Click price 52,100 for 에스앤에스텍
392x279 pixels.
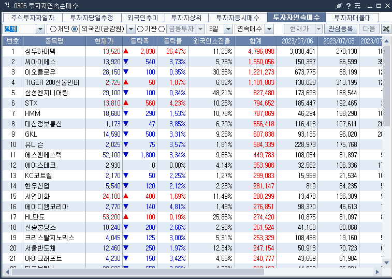[111, 155]
